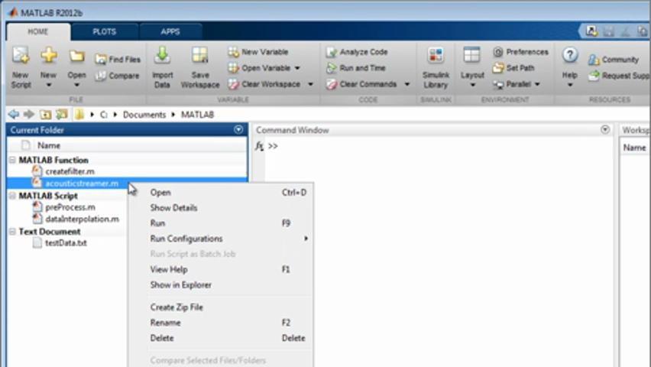Switch to the APPS tab
Viewport: 651px width, 367px height.
(170, 31)
